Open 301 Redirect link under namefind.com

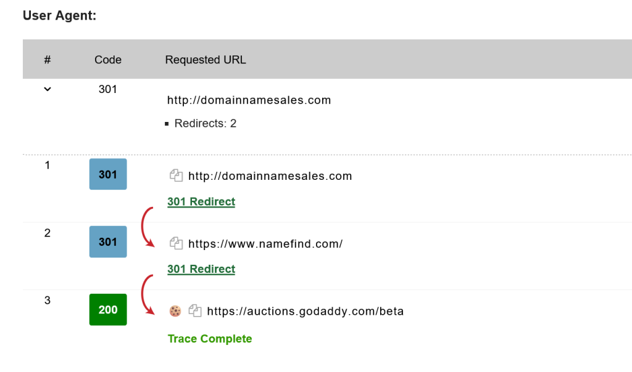201,269
